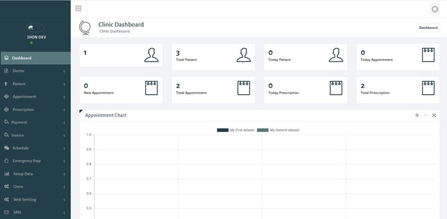Screen dimensions: 447x219
Task: Click the Total Patient person icon
Action: point(244,55)
